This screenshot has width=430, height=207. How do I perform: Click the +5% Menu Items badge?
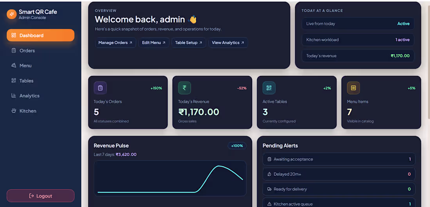(412, 88)
